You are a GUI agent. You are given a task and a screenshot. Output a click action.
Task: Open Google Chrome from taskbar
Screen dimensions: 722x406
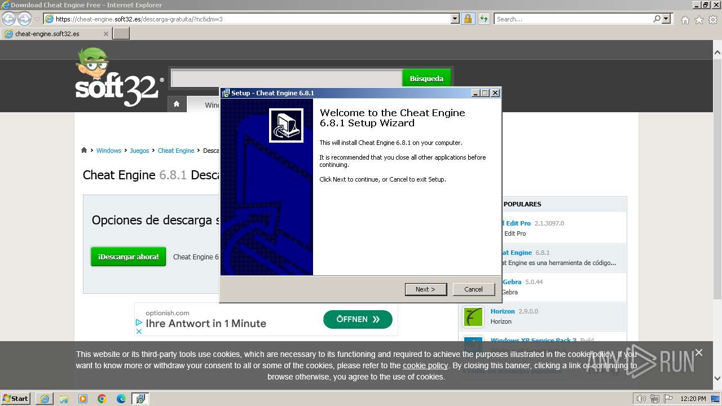[102, 399]
